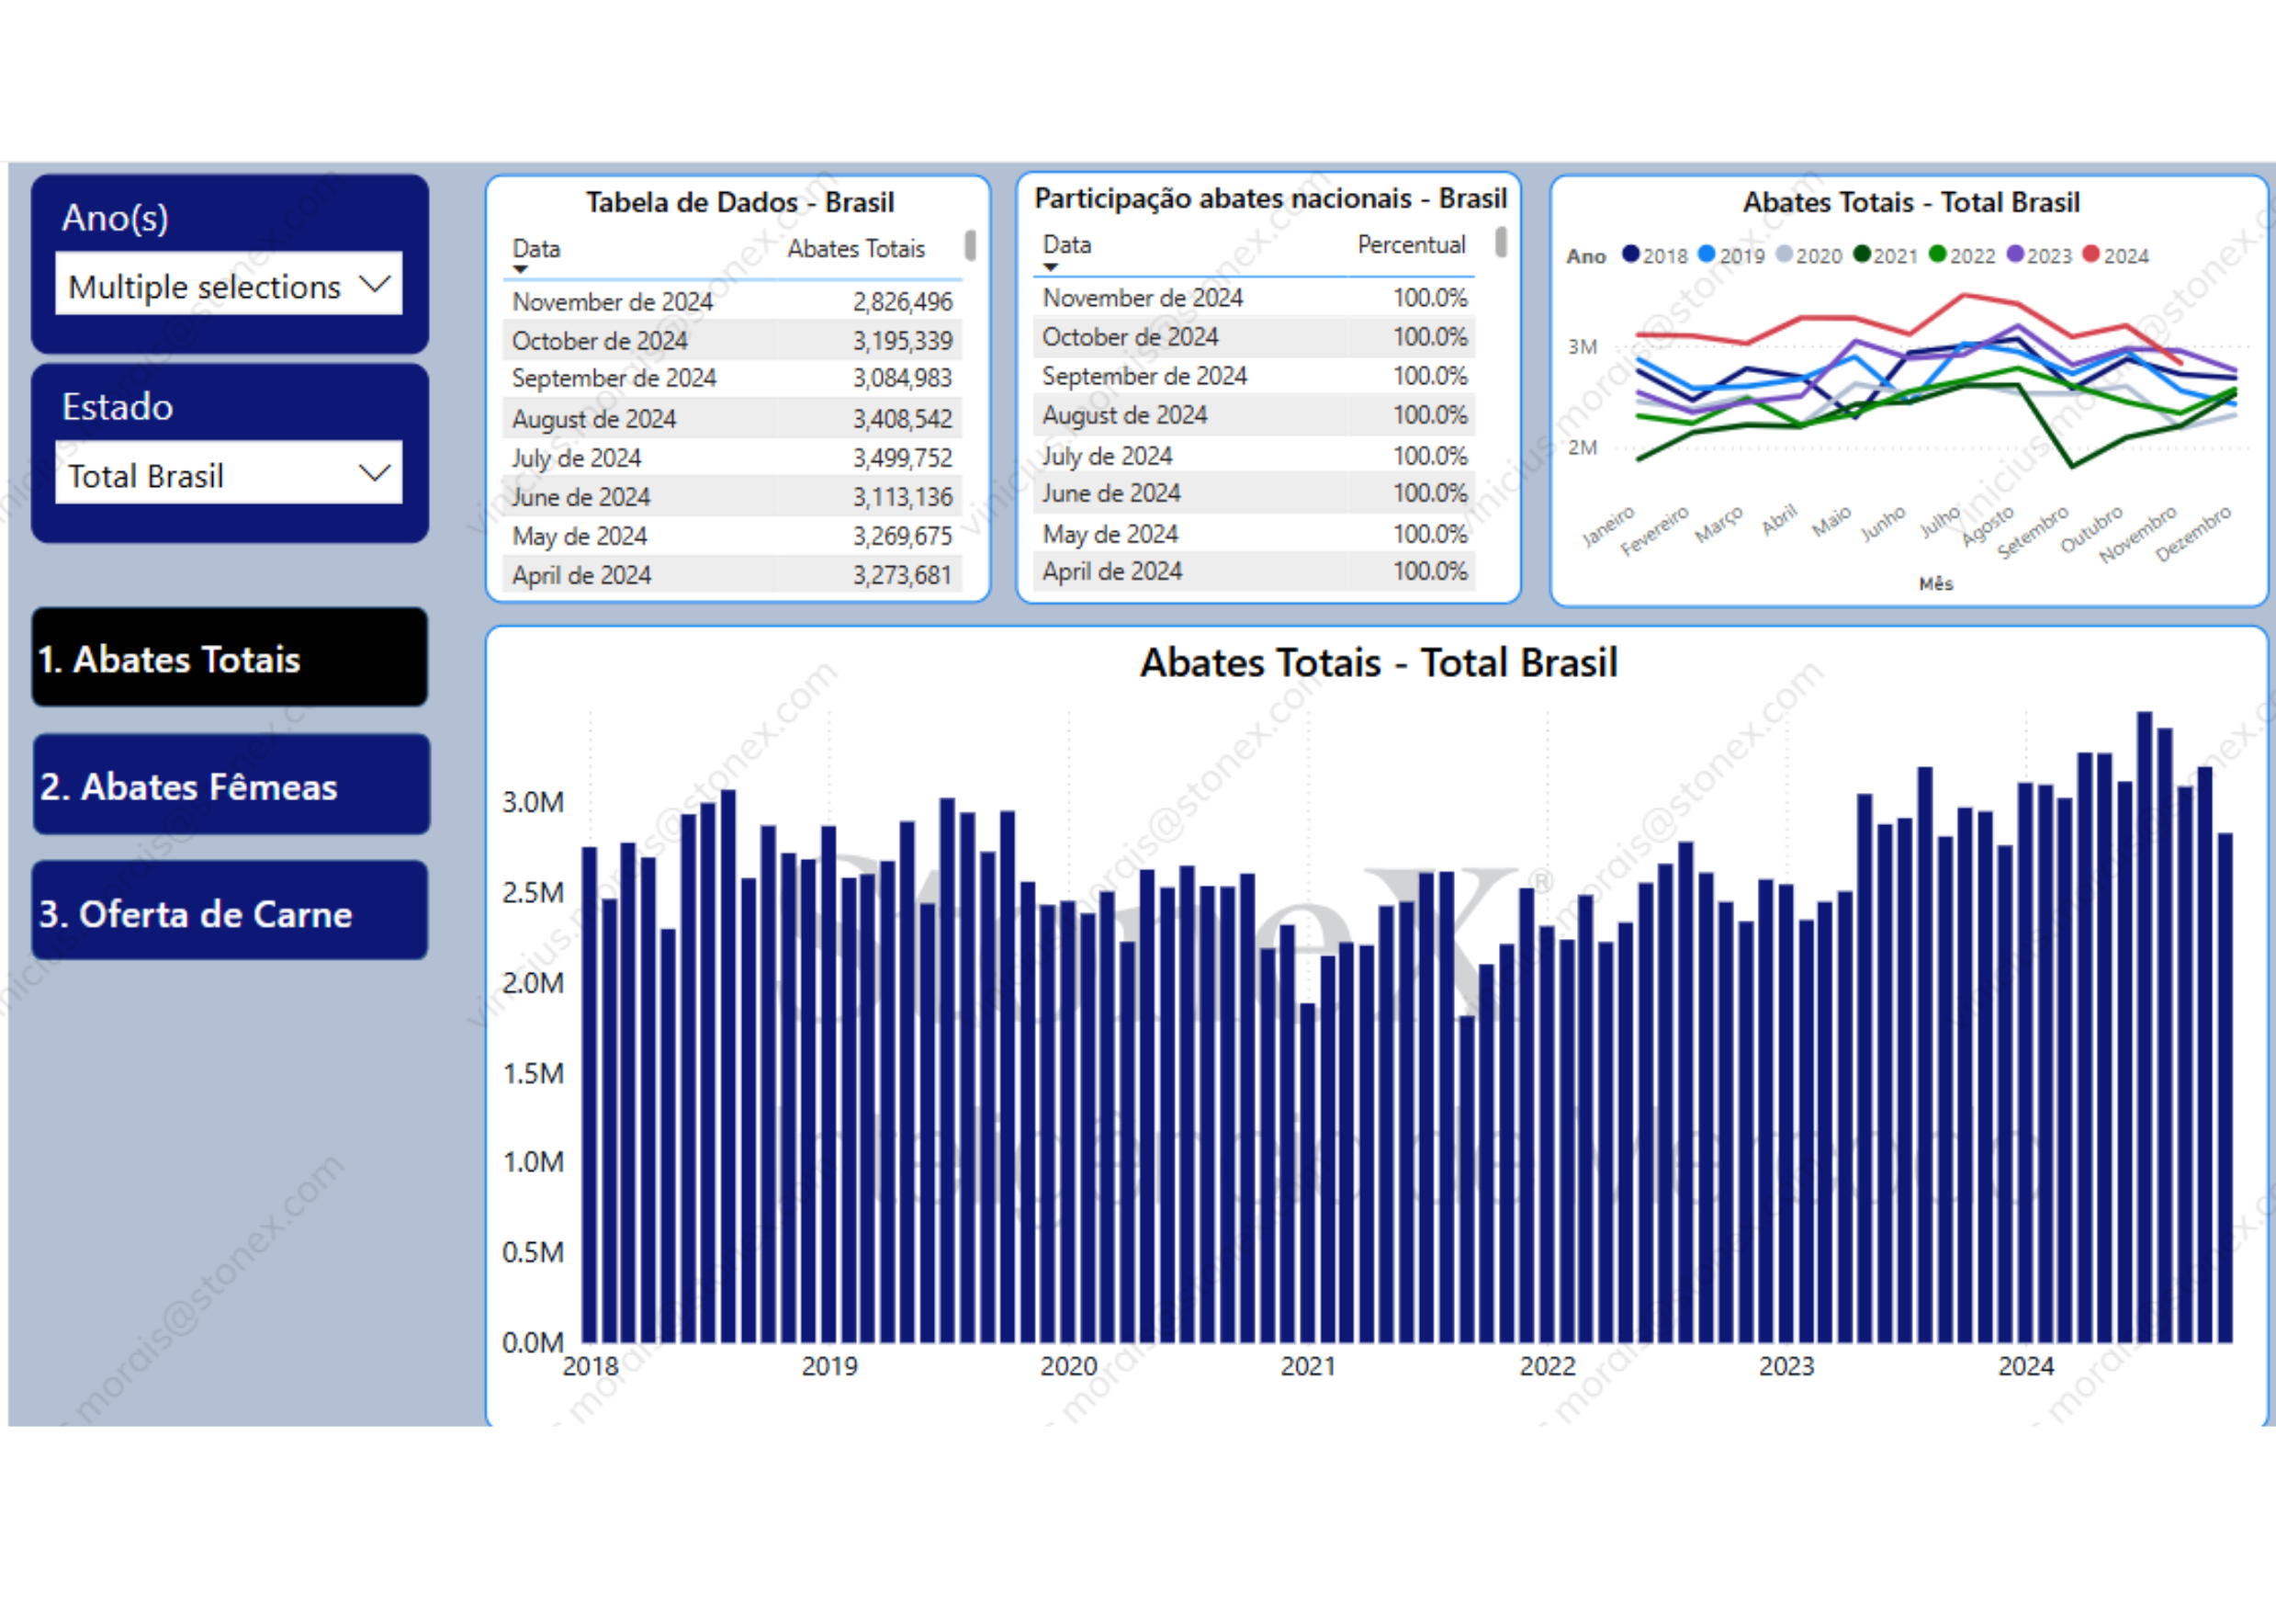Image resolution: width=2276 pixels, height=1606 pixels.
Task: Select the 2022 legend circle
Action: pyautogui.click(x=1937, y=254)
